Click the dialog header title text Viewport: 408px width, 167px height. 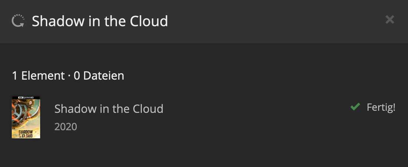click(100, 21)
